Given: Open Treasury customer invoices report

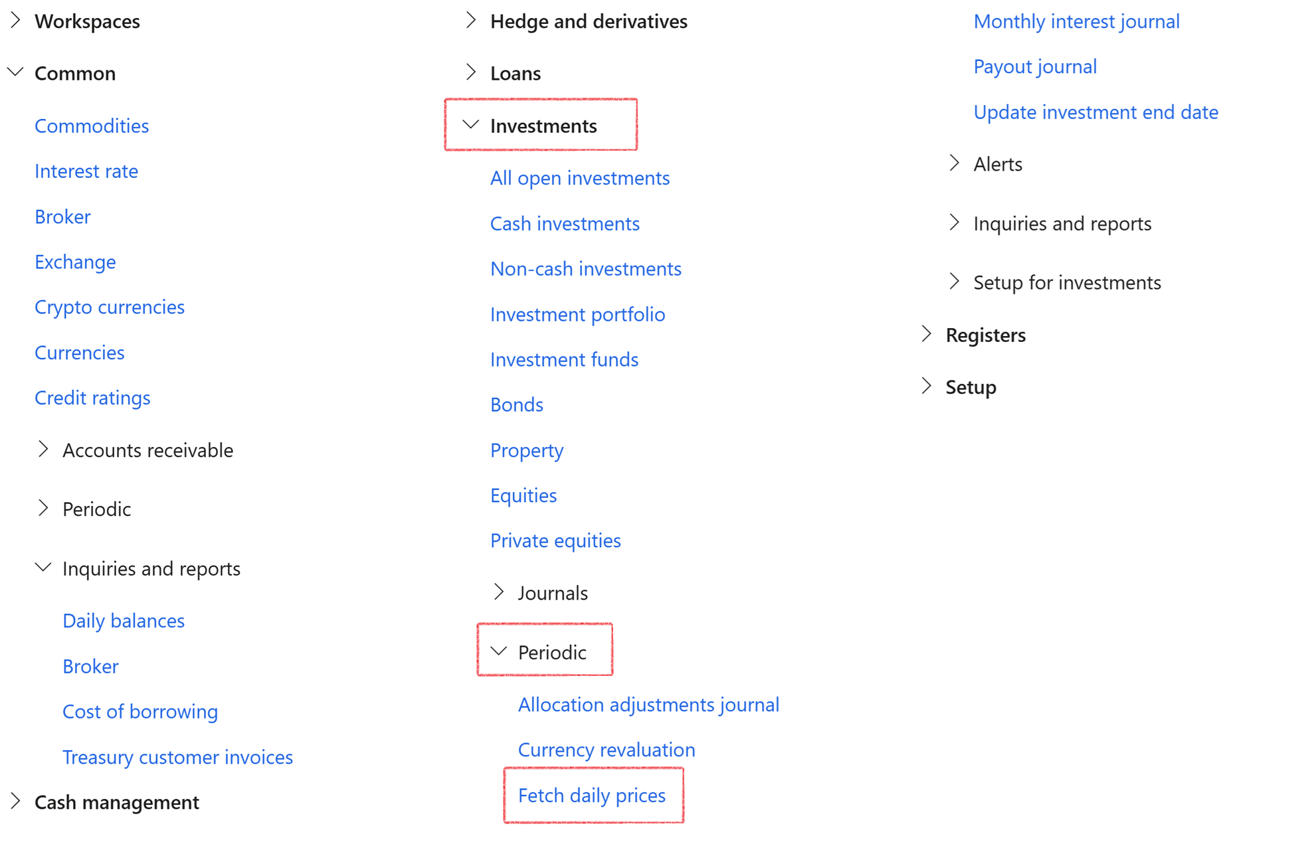Looking at the screenshot, I should point(177,757).
